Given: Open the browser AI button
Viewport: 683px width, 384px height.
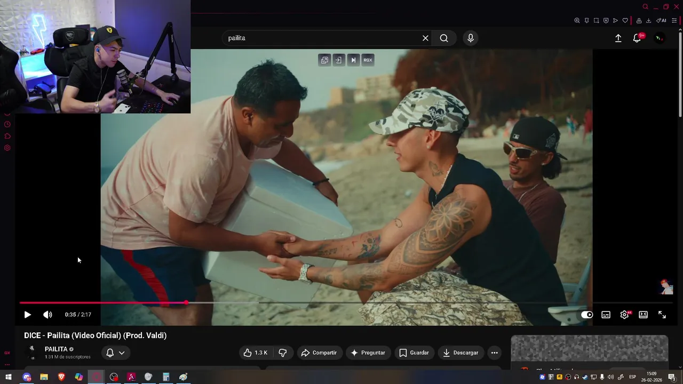Looking at the screenshot, I should [661, 21].
